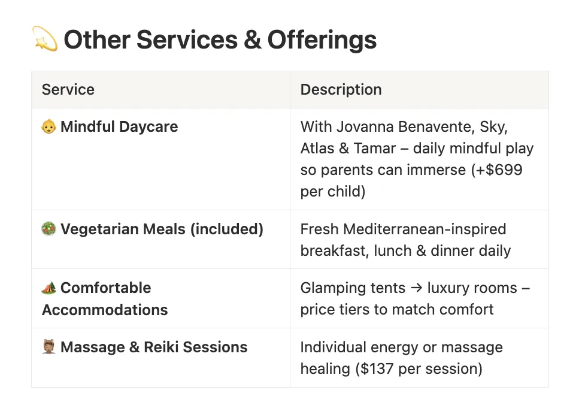Click the price tiers to match comfort text
582x417 pixels.
coord(397,310)
